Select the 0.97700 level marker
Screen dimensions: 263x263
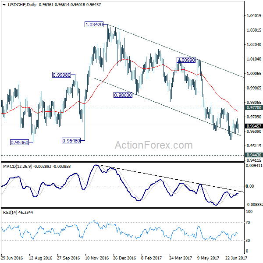(x=254, y=108)
